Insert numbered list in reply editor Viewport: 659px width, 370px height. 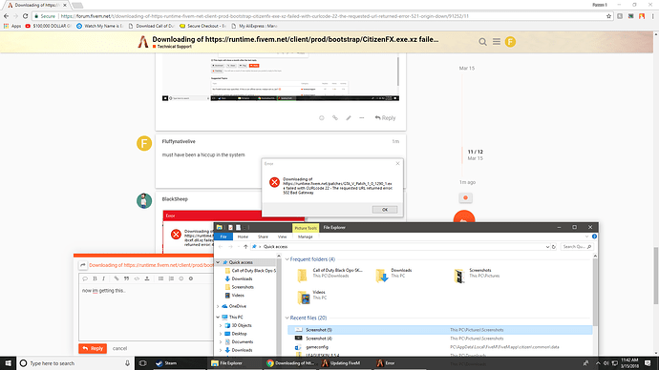(x=171, y=278)
